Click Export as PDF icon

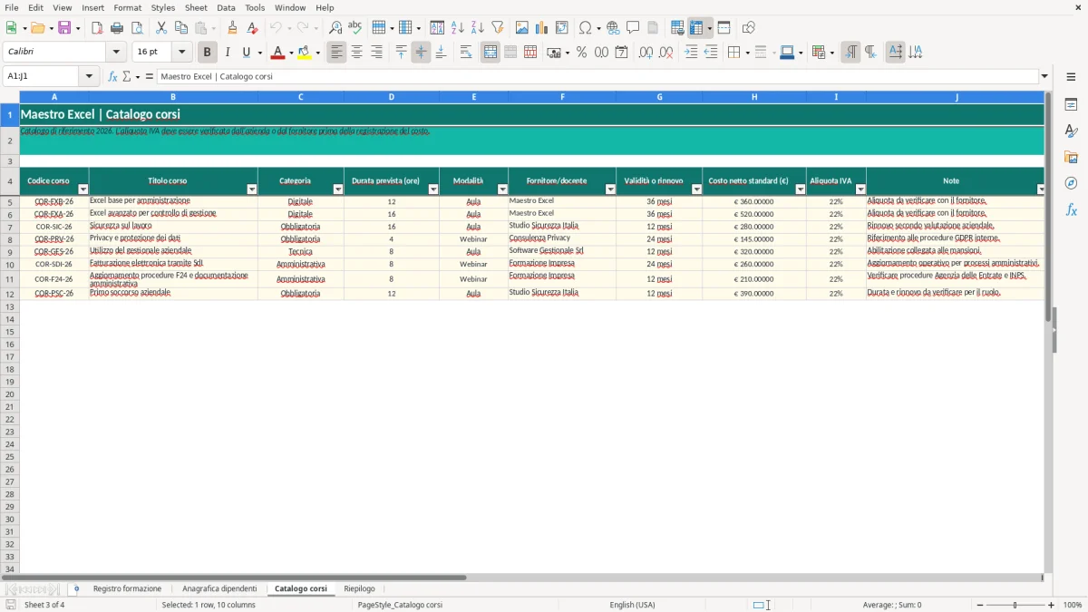pos(97,28)
